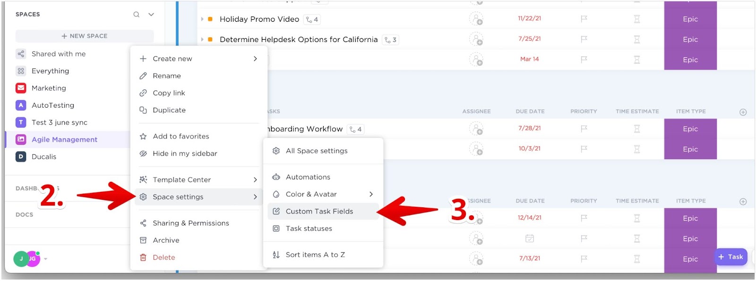
Task: Expand the Create new submenu arrow
Action: pos(255,59)
